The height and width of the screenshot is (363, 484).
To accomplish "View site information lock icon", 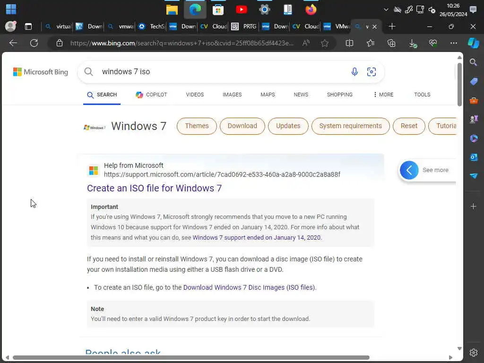I will point(60,43).
